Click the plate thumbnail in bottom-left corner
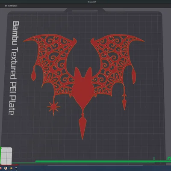The width and height of the screenshot is (171, 171). 6,156
